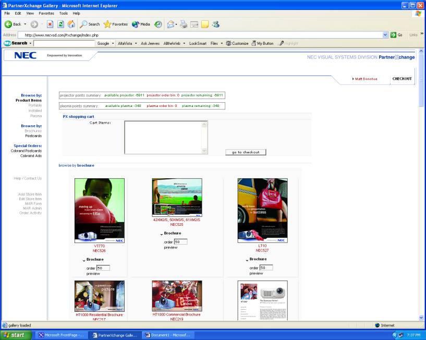426x340 pixels.
Task: Click the MySearch logo
Action: (16, 43)
